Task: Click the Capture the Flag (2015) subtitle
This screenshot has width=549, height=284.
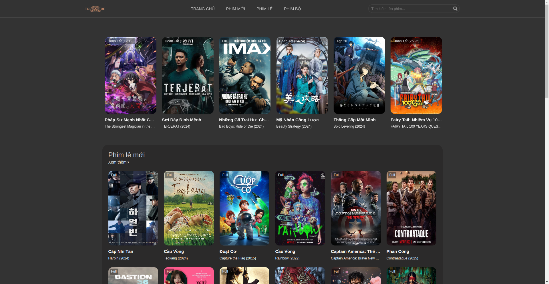Action: [x=238, y=258]
